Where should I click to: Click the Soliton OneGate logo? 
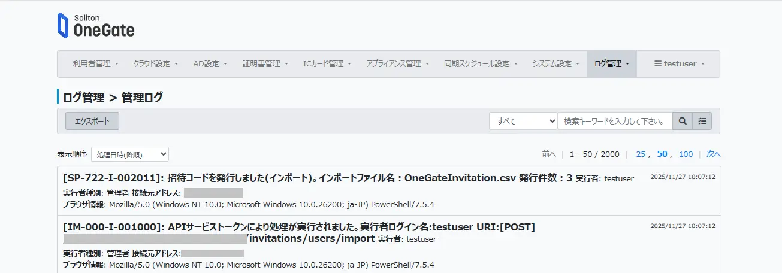(x=96, y=26)
